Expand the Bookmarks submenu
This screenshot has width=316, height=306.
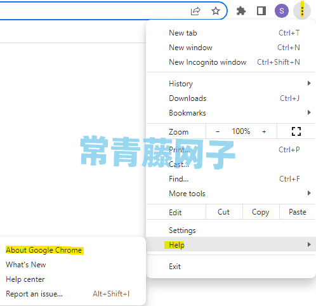click(231, 113)
